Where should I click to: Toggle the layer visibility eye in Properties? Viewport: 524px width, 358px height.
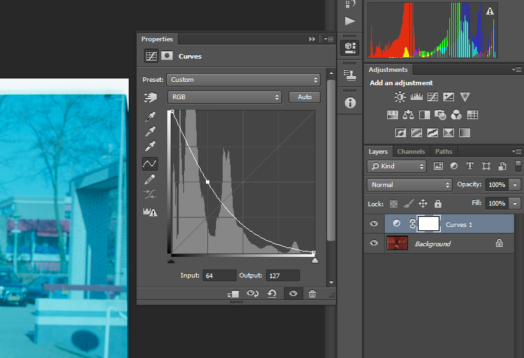tap(293, 293)
